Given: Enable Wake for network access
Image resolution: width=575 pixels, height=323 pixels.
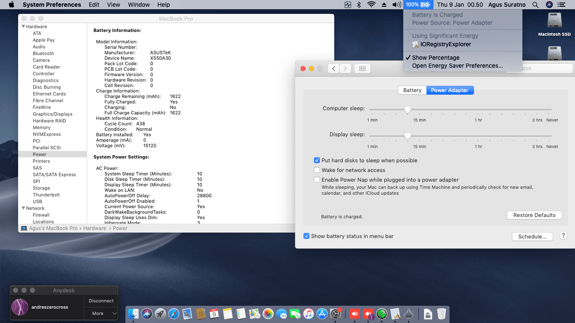Looking at the screenshot, I should click(x=317, y=170).
